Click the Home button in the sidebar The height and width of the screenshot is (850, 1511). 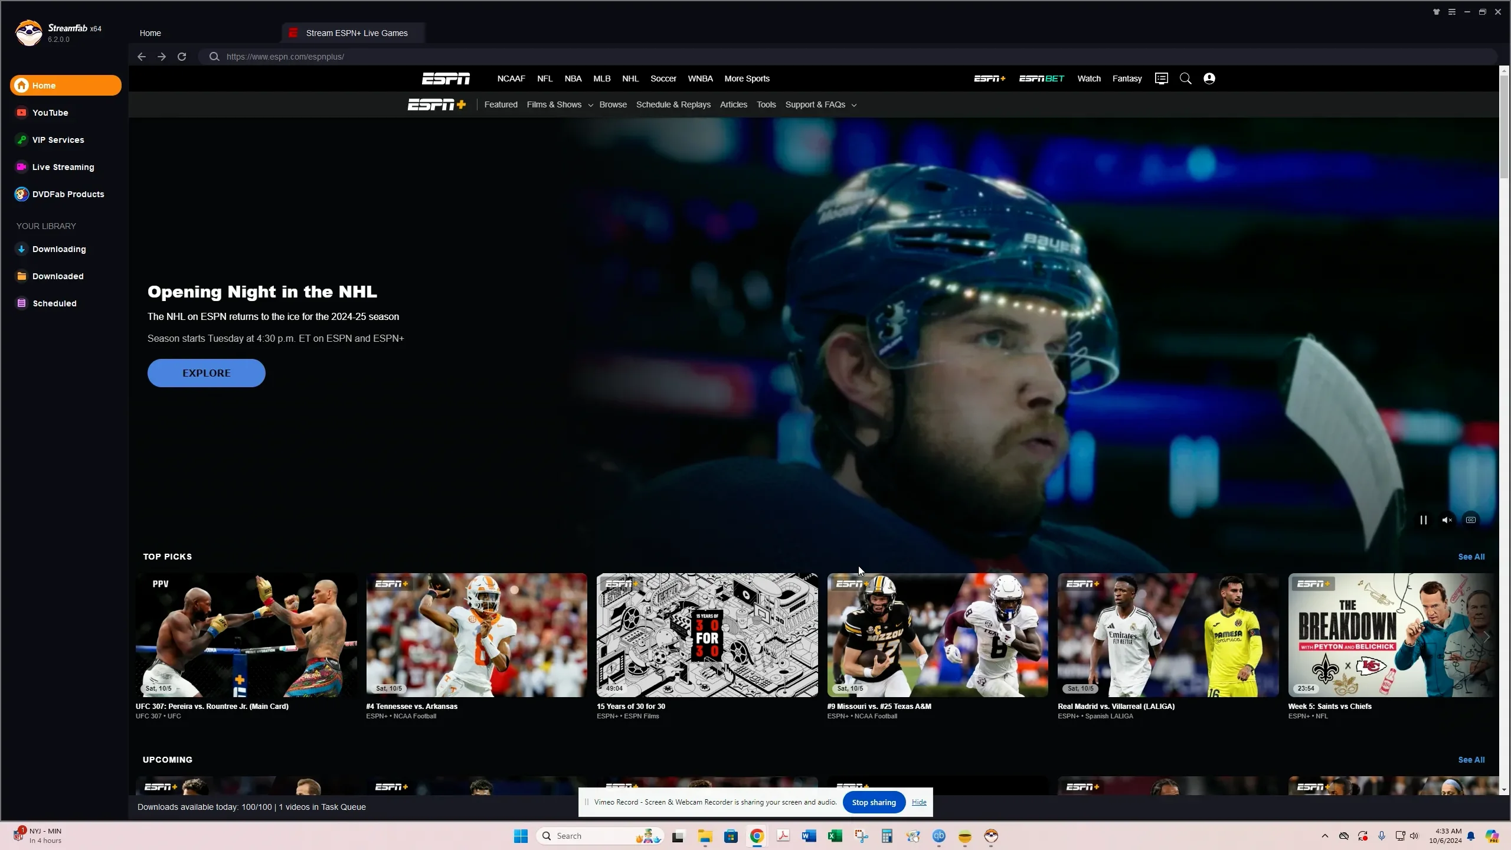pyautogui.click(x=66, y=86)
